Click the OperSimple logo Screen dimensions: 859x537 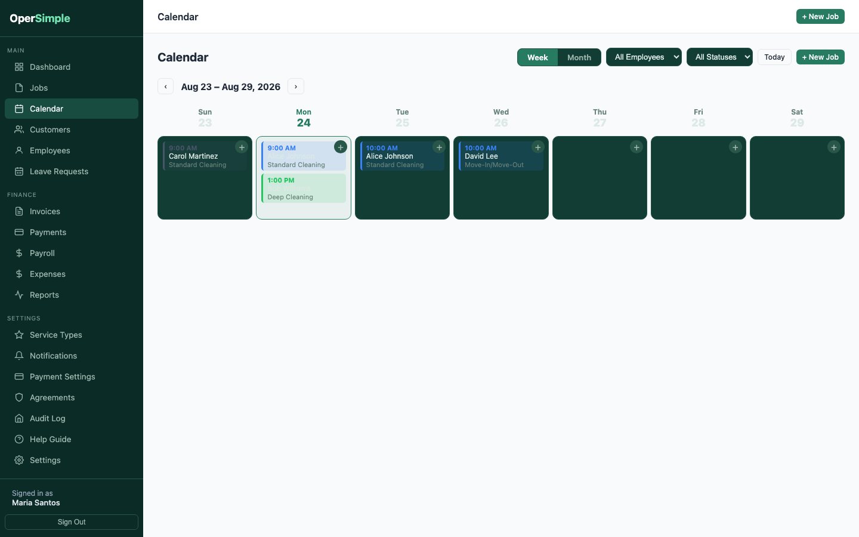[x=40, y=18]
